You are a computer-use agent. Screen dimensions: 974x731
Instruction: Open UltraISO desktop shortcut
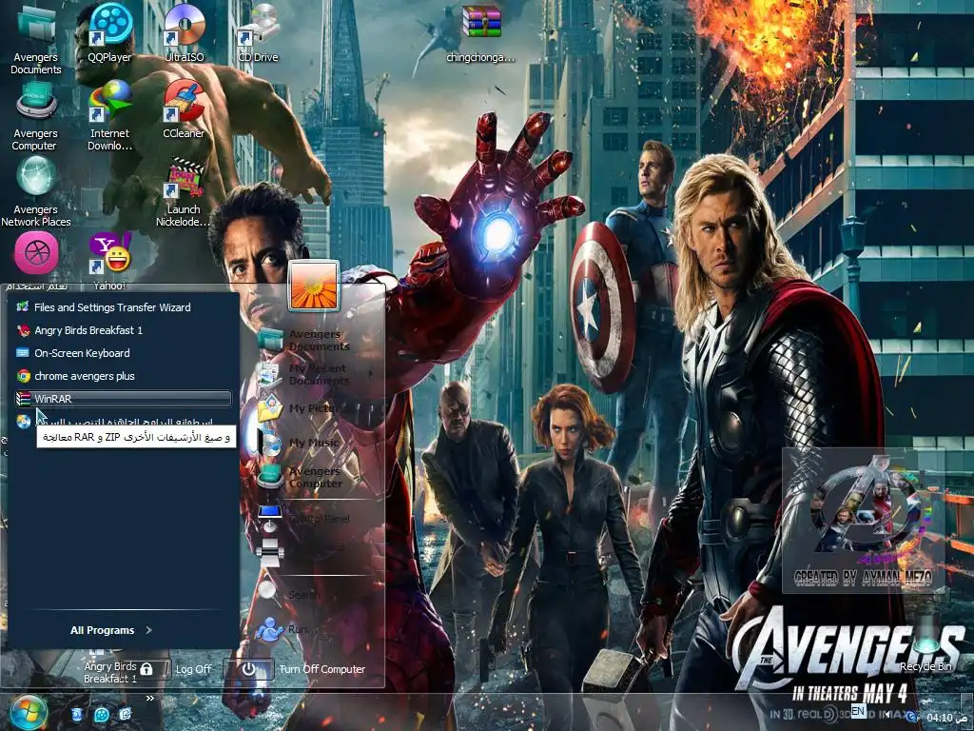(x=184, y=33)
